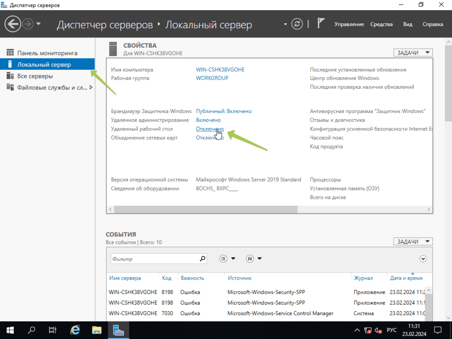Select Панель мониторинга in the sidebar
The height and width of the screenshot is (339, 452).
point(47,53)
